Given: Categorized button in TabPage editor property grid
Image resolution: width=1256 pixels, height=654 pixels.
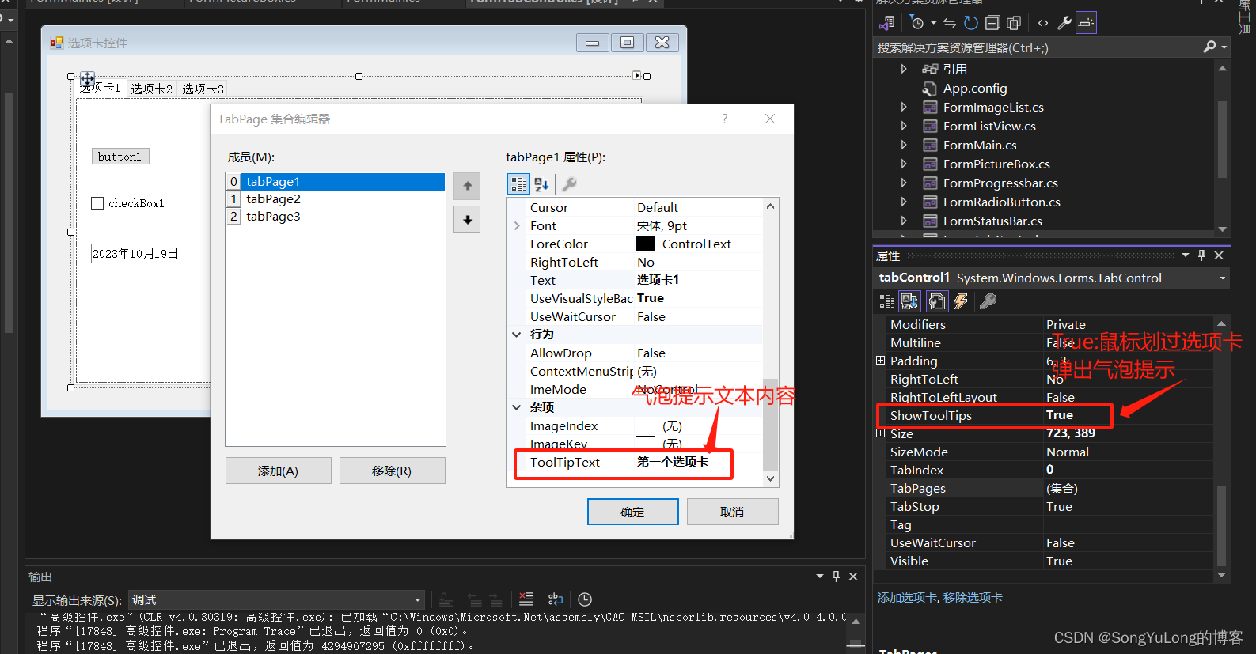Looking at the screenshot, I should 518,184.
